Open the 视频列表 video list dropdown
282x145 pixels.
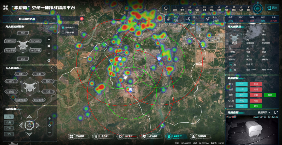[x=264, y=112]
